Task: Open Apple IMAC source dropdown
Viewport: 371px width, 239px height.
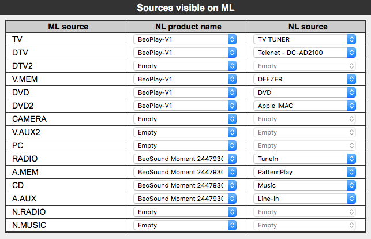Action: point(305,106)
